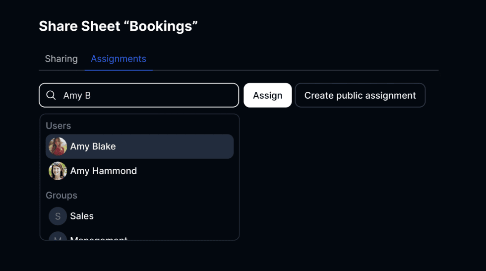The width and height of the screenshot is (486, 271).
Task: Click the magnifier search icon
Action: 51,95
